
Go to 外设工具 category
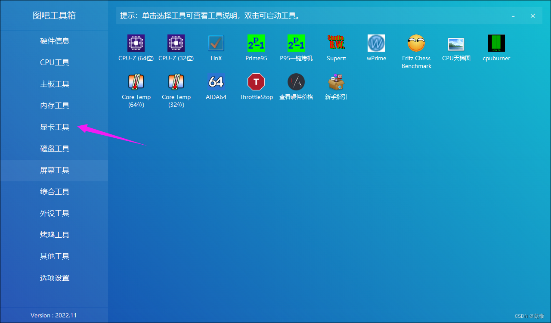point(54,214)
